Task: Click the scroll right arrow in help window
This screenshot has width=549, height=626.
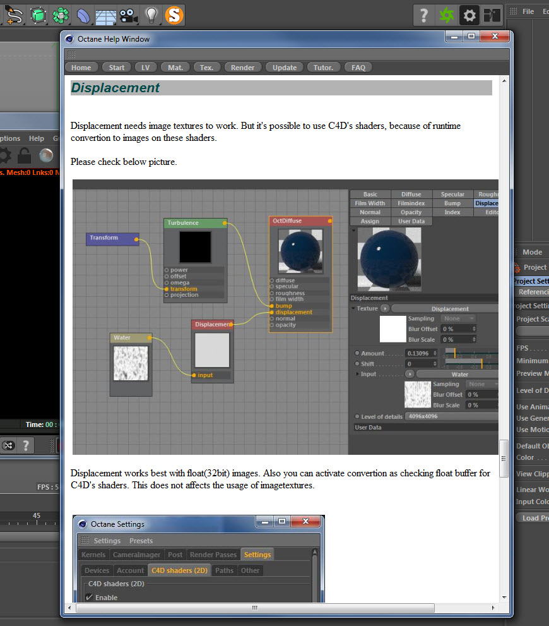Action: pos(493,608)
